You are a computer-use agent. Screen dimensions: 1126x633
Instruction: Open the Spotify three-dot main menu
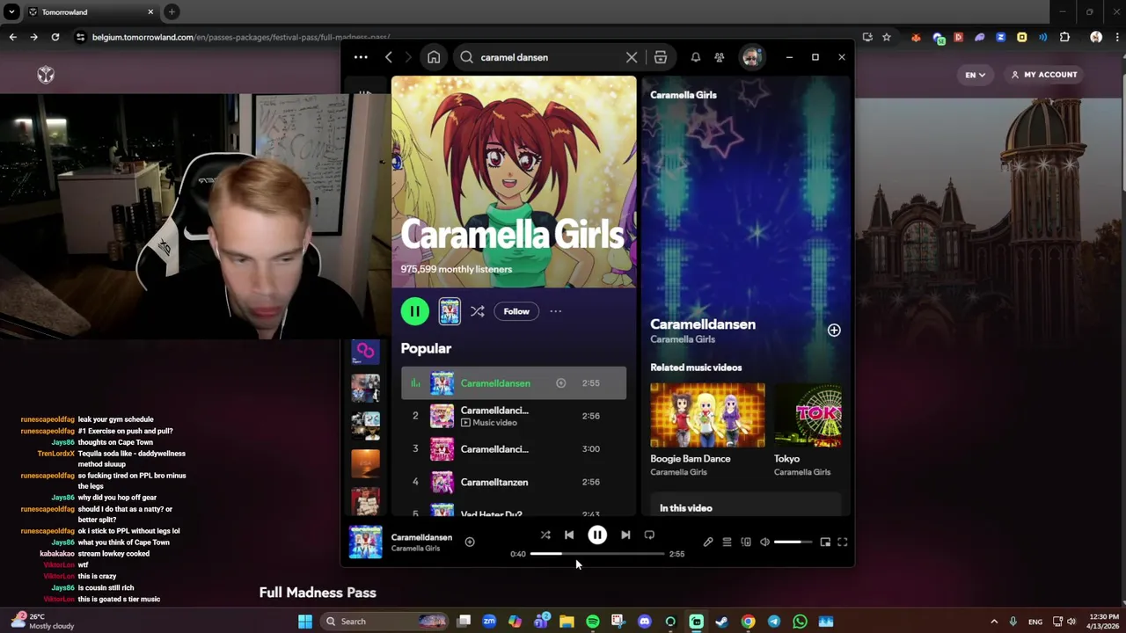pyautogui.click(x=361, y=57)
